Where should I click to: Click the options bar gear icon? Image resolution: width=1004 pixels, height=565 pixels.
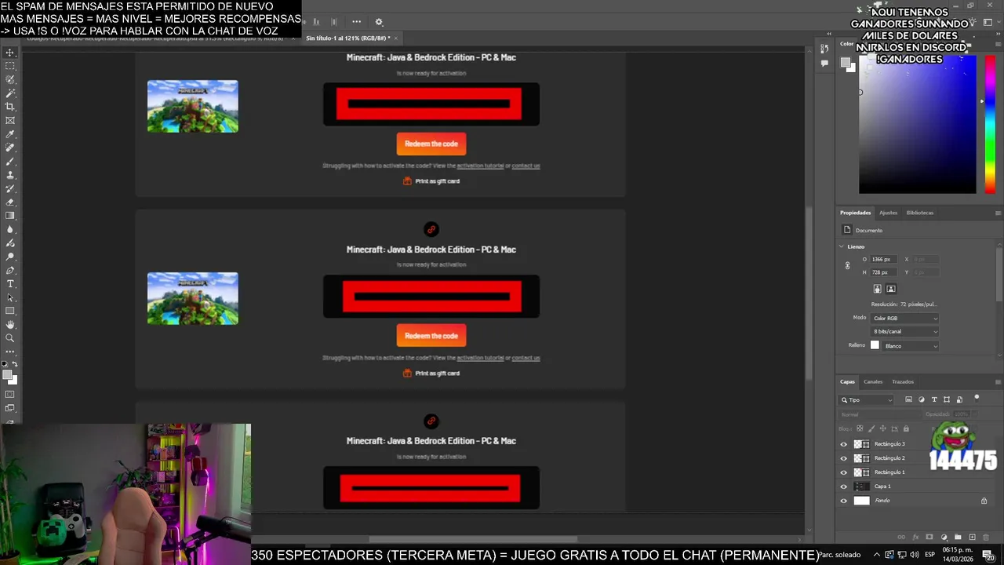point(379,22)
